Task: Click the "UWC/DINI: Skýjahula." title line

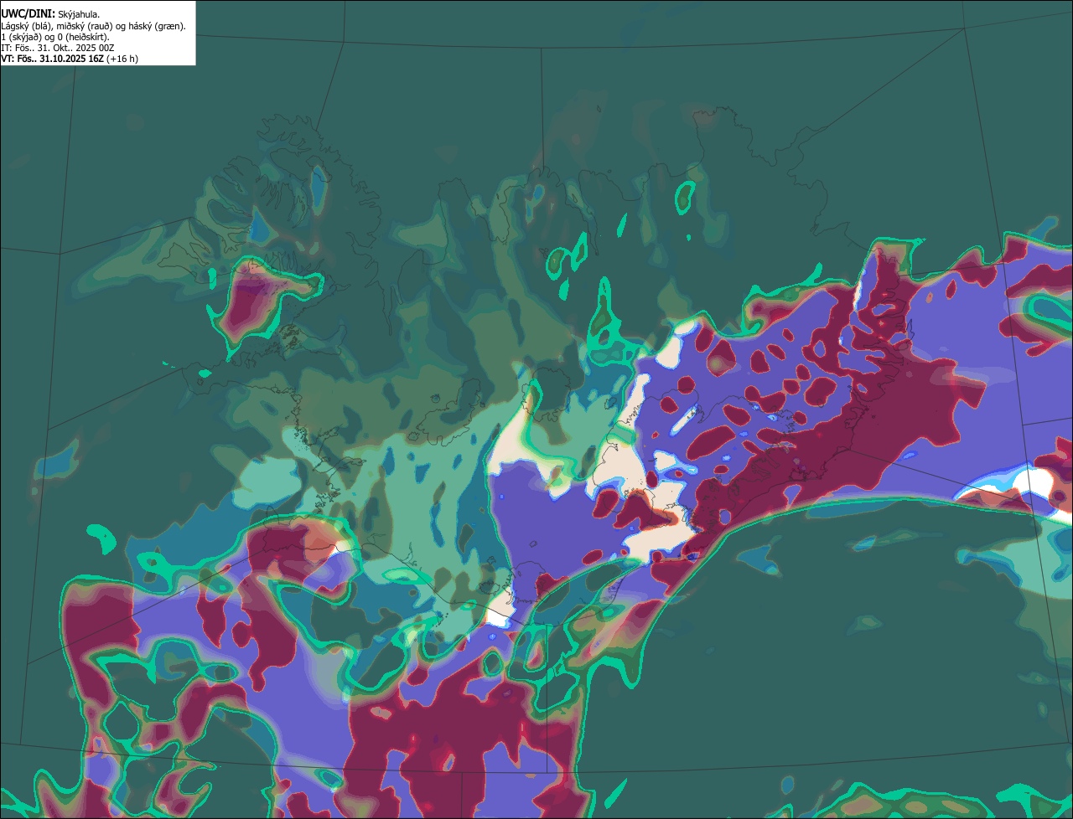Action: (x=50, y=14)
